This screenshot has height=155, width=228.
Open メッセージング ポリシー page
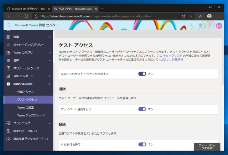pyautogui.click(x=28, y=45)
